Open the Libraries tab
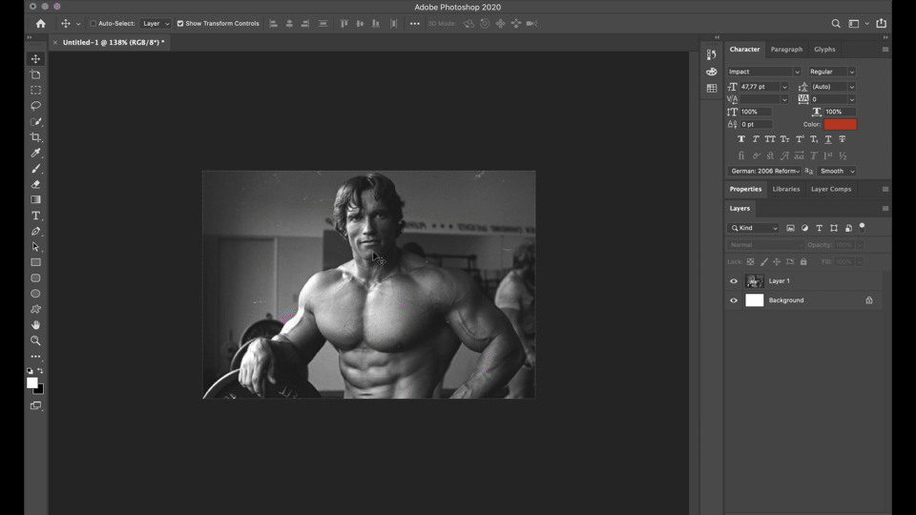916x515 pixels. tap(786, 189)
